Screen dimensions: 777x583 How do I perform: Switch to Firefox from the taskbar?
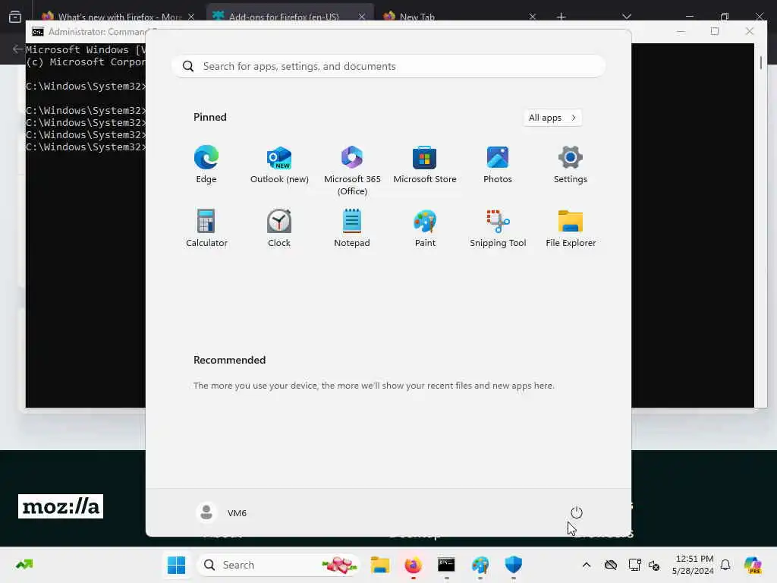(413, 565)
